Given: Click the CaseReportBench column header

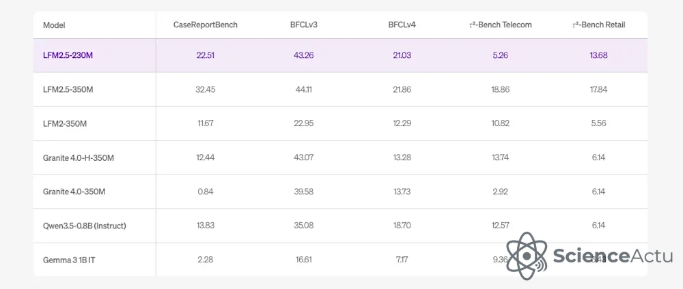Looking at the screenshot, I should coord(206,25).
